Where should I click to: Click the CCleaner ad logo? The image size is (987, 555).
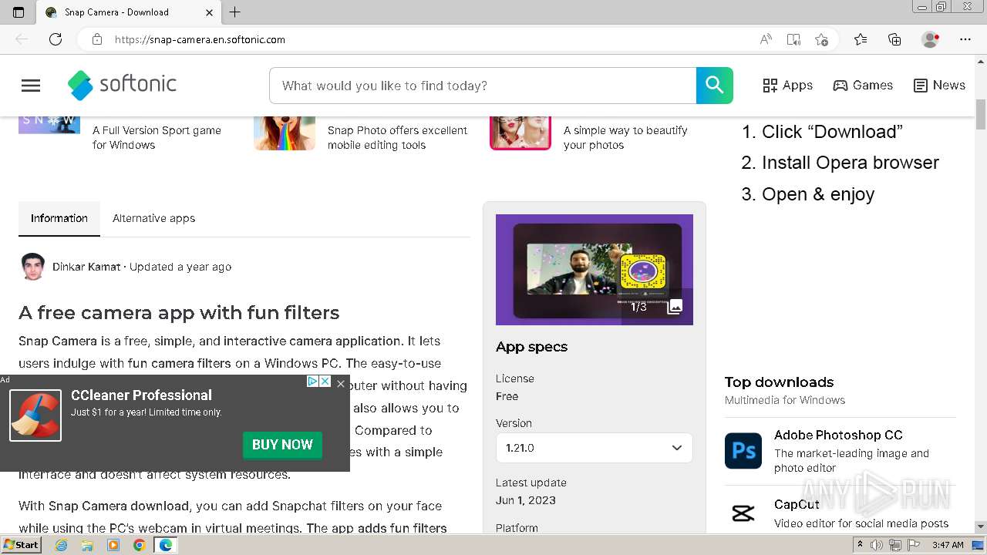pyautogui.click(x=35, y=415)
